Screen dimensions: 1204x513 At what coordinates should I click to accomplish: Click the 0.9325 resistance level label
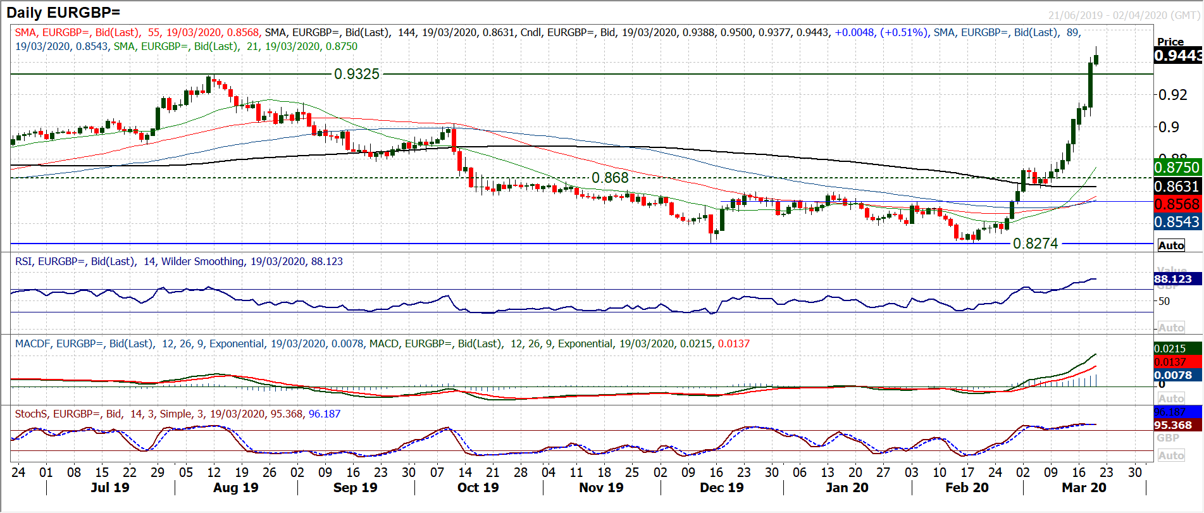point(357,74)
